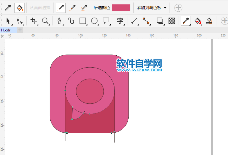Select the Rectangle tool
This screenshot has height=155, width=228.
tap(83, 21)
